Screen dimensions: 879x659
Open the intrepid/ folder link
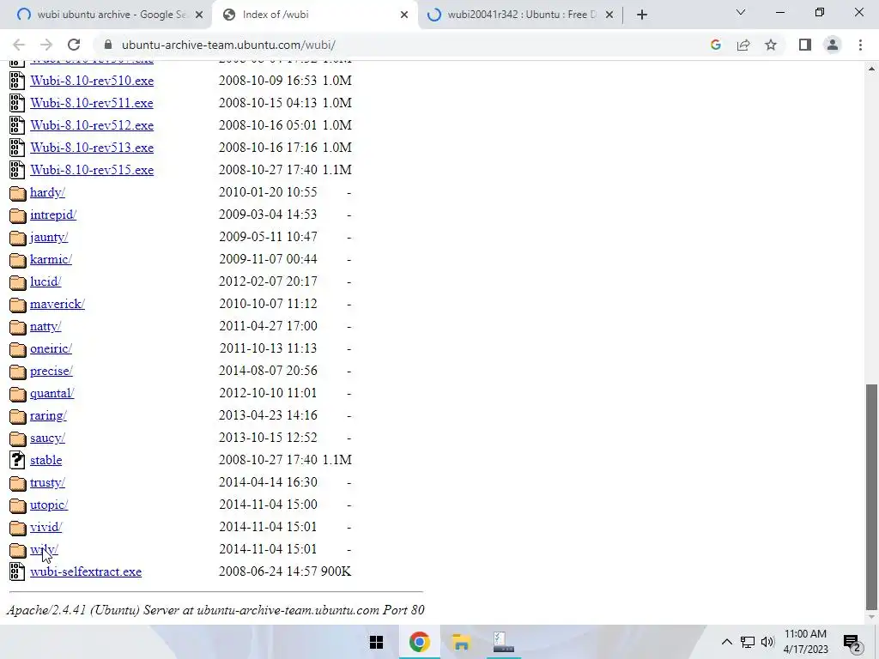click(53, 215)
